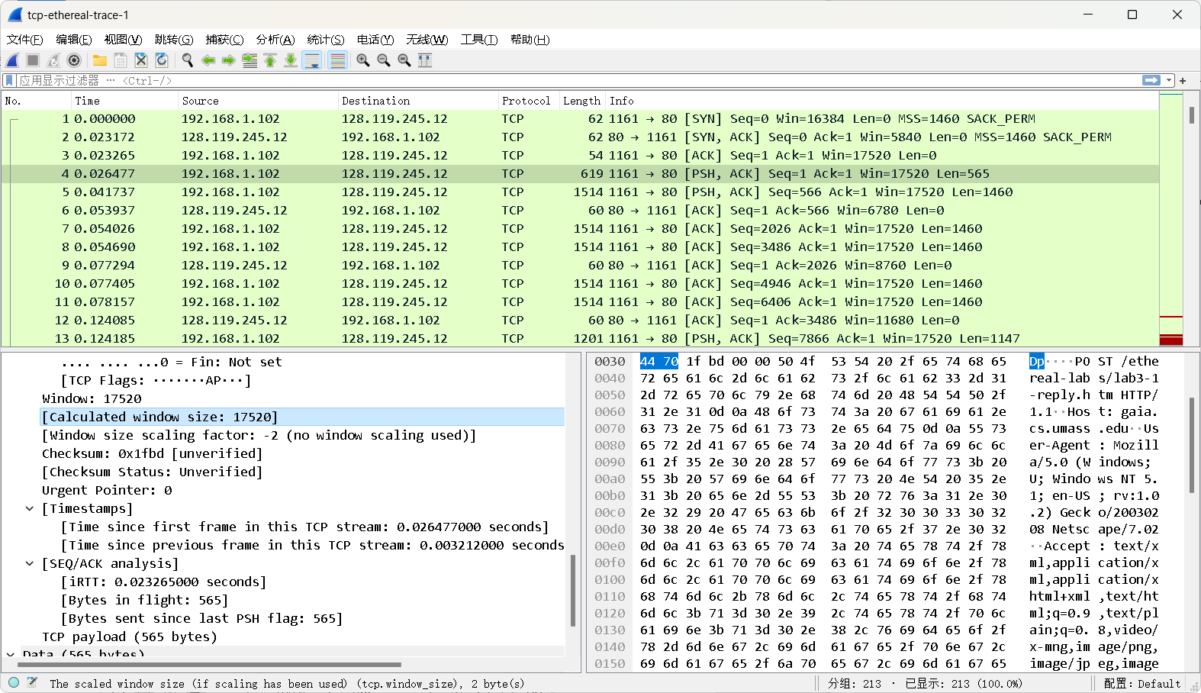1201x693 pixels.
Task: Save the capture file icon
Action: pos(121,60)
